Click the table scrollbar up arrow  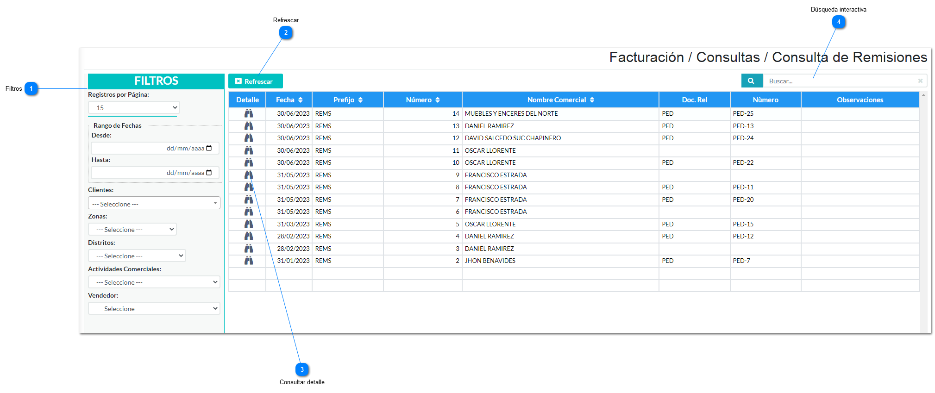point(923,95)
